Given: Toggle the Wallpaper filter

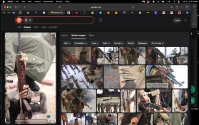Looking at the screenshot, I should point(142,43).
